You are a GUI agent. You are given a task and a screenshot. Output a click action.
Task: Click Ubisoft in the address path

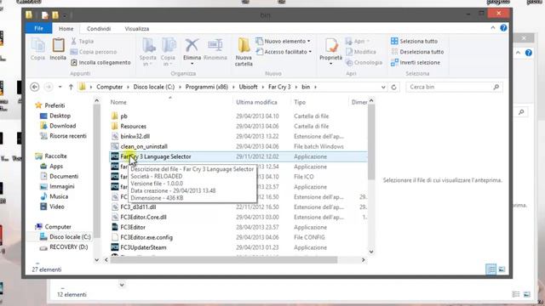pyautogui.click(x=248, y=87)
